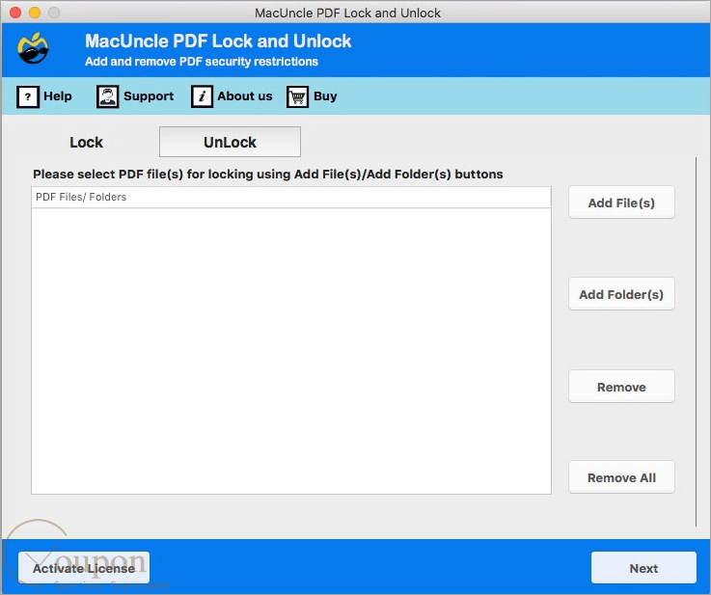Click inside the PDF file list area
This screenshot has width=711, height=595.
click(291, 351)
